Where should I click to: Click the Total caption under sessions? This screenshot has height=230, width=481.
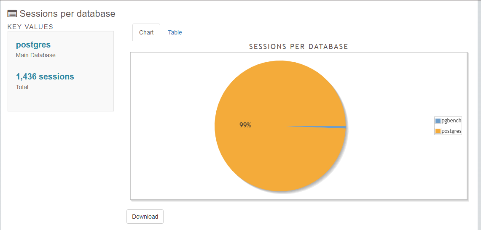point(22,87)
